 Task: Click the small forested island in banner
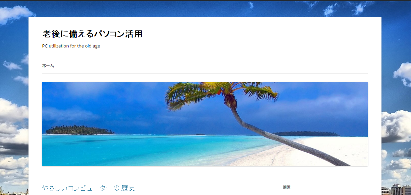pyautogui.click(x=80, y=130)
